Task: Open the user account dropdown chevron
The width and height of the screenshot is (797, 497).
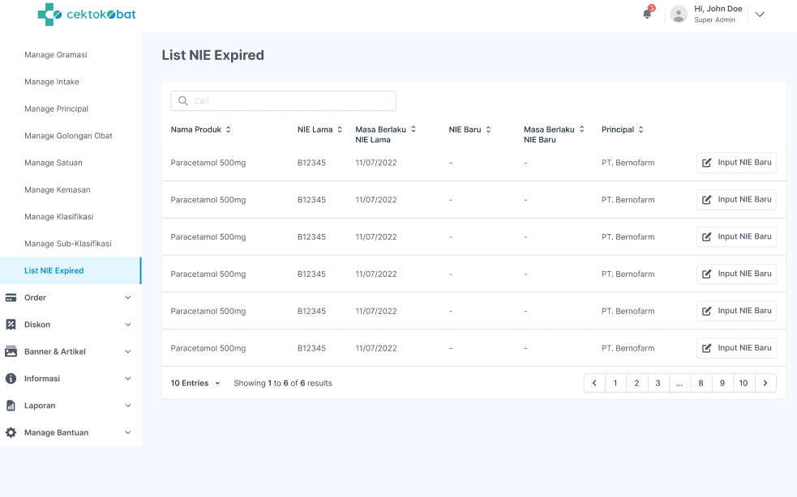Action: [x=760, y=14]
